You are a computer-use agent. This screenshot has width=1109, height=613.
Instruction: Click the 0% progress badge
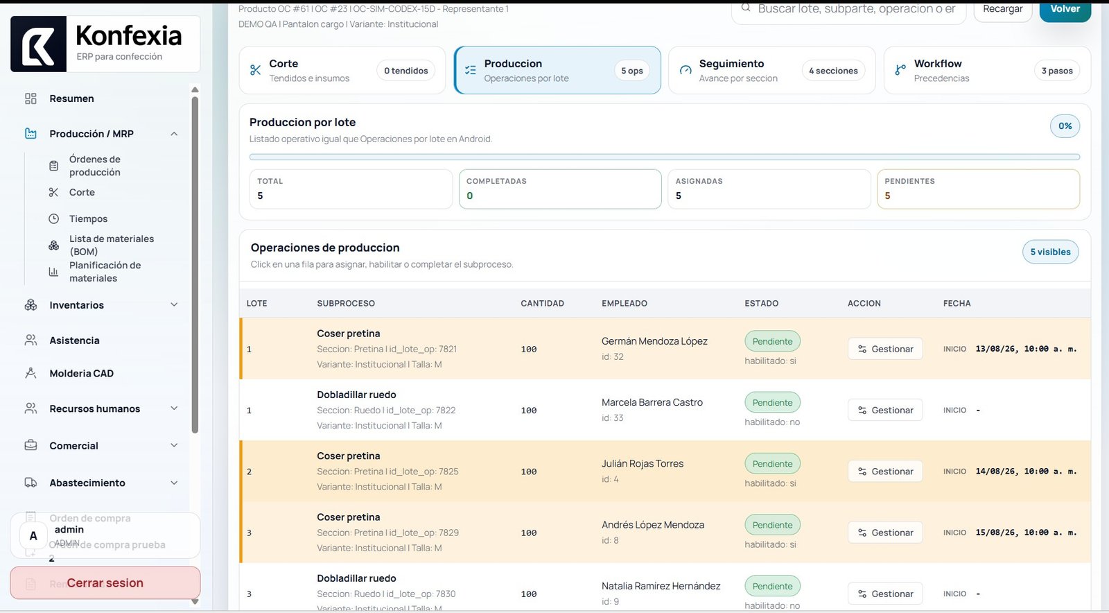[x=1065, y=126]
